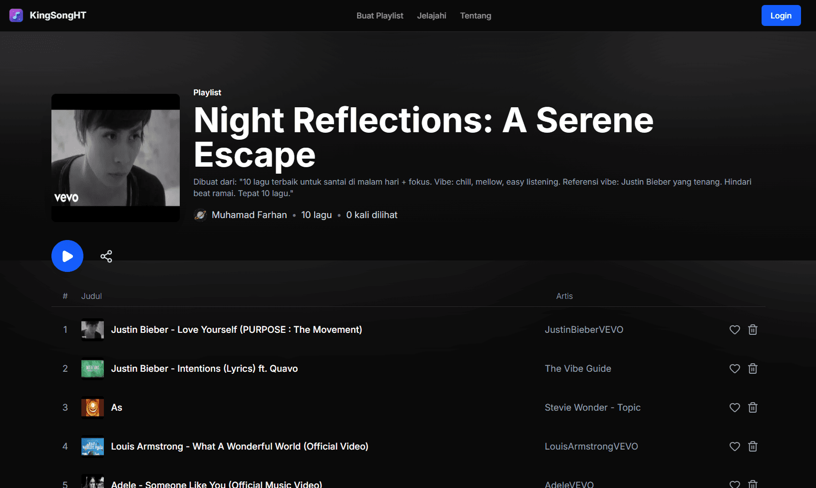The image size is (816, 488).
Task: Select the Love Yourself track thumbnail
Action: click(x=93, y=330)
